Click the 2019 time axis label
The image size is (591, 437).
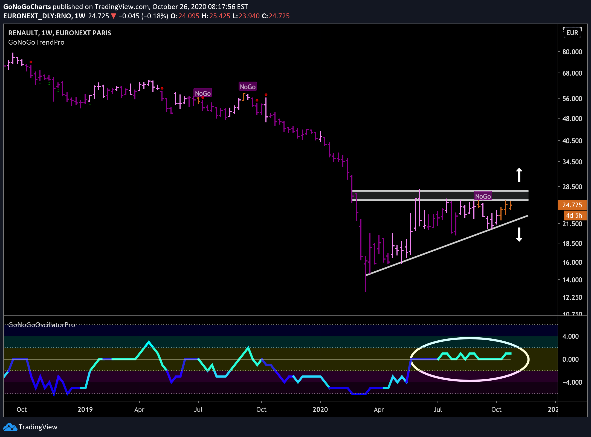pyautogui.click(x=85, y=410)
